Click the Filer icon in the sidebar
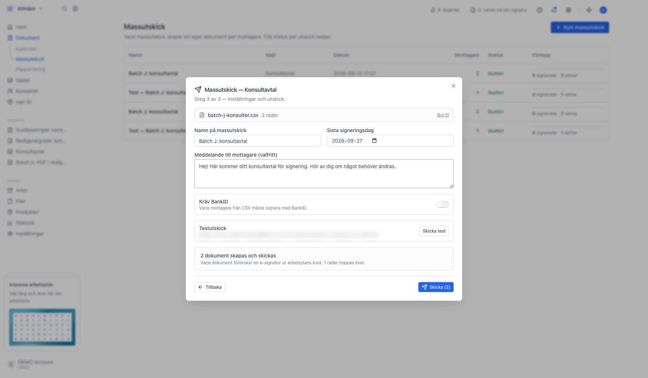This screenshot has width=648, height=378. pyautogui.click(x=10, y=201)
